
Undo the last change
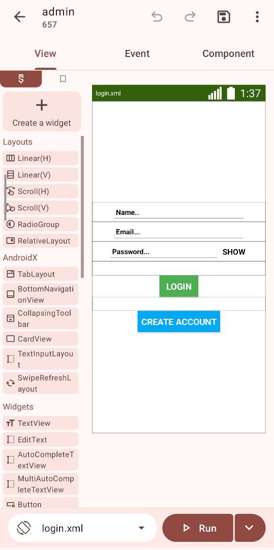(x=157, y=17)
